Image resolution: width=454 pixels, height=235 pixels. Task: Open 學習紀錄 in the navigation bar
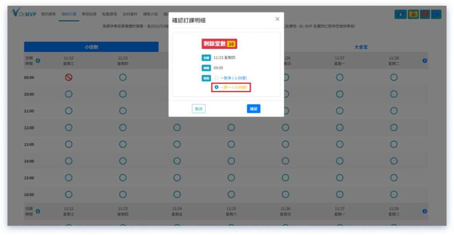pos(89,14)
